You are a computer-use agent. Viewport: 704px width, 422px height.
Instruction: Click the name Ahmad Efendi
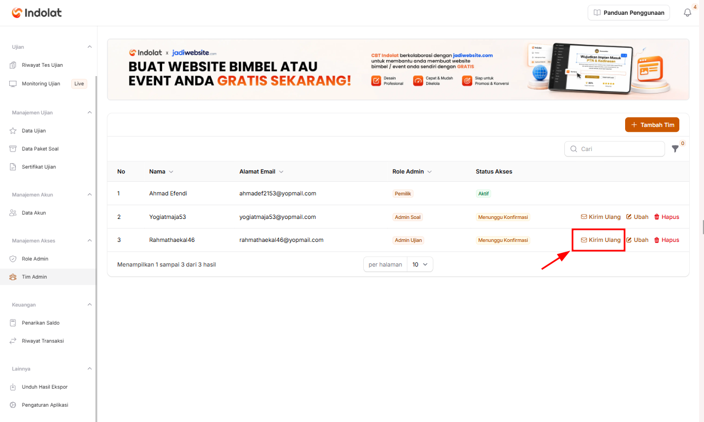click(168, 193)
